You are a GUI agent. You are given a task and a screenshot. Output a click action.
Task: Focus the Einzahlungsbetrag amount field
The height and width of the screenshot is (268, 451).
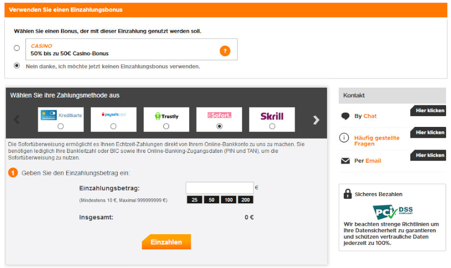pos(220,188)
